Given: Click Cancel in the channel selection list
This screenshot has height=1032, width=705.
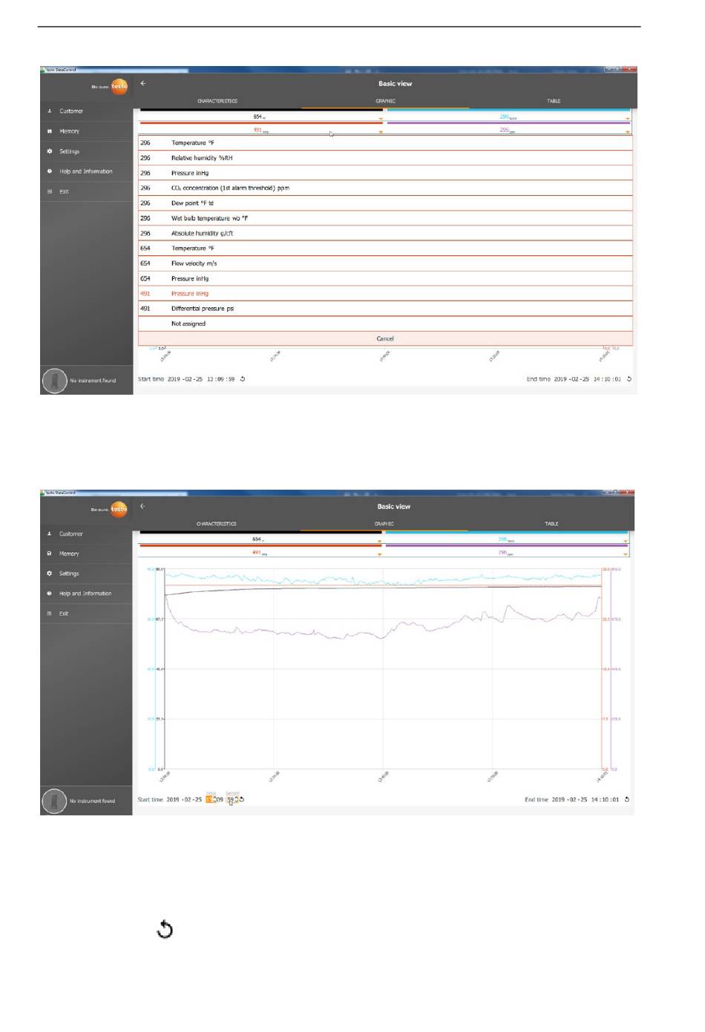Looking at the screenshot, I should [385, 339].
